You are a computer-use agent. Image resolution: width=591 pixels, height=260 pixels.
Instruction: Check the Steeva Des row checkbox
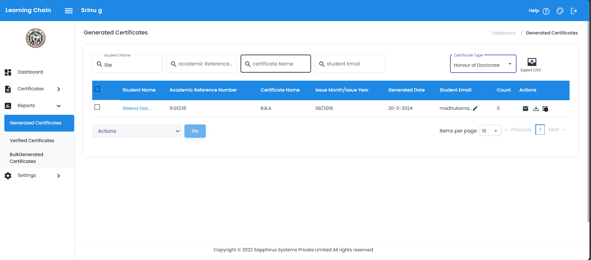coord(97,107)
